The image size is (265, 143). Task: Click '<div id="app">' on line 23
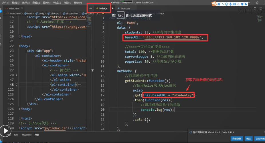click(40, 51)
